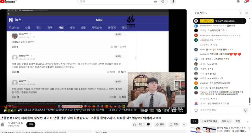Mute the video volume
The width and height of the screenshot is (252, 133).
(19, 110)
